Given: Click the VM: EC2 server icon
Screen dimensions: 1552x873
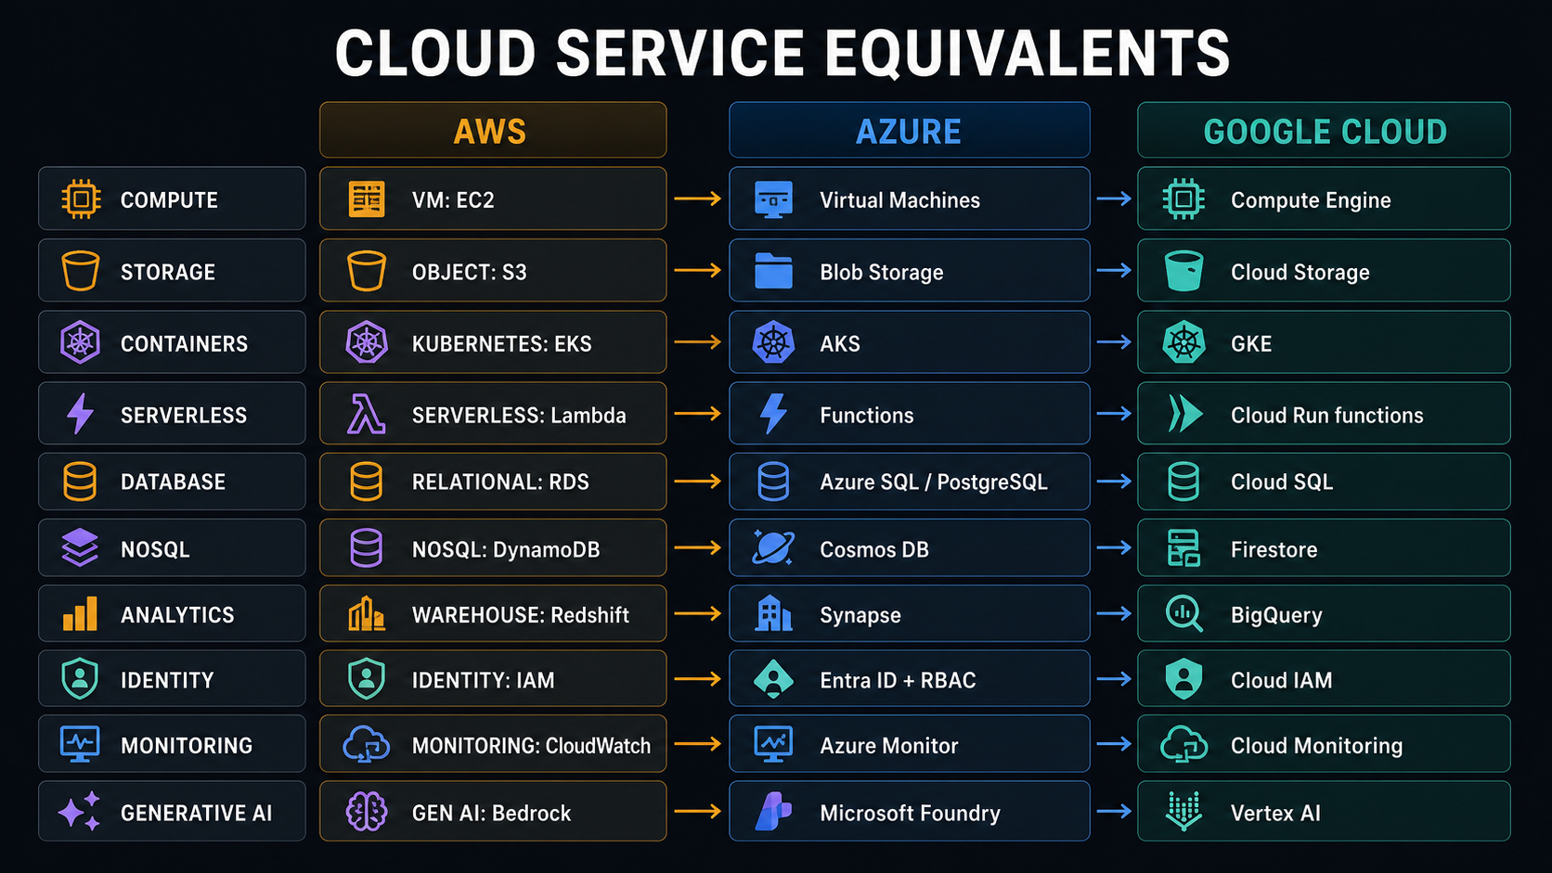Looking at the screenshot, I should pyautogui.click(x=367, y=199).
